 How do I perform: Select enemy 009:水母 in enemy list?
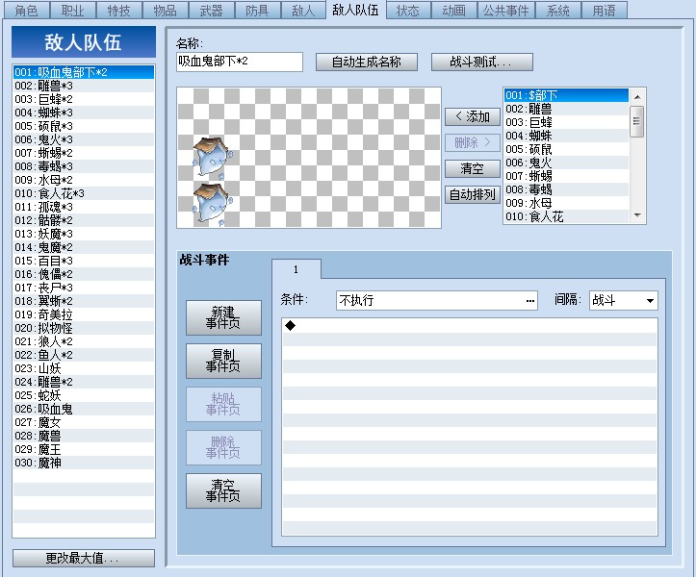tap(566, 203)
